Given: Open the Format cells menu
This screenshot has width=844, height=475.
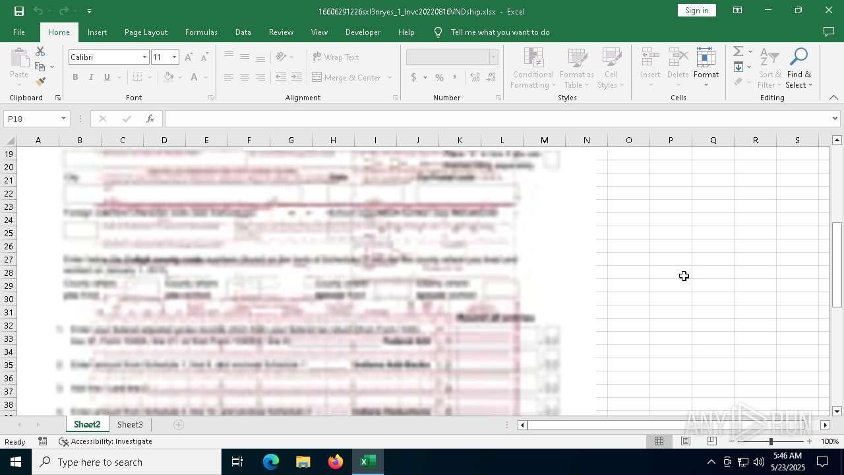Looking at the screenshot, I should pyautogui.click(x=706, y=68).
